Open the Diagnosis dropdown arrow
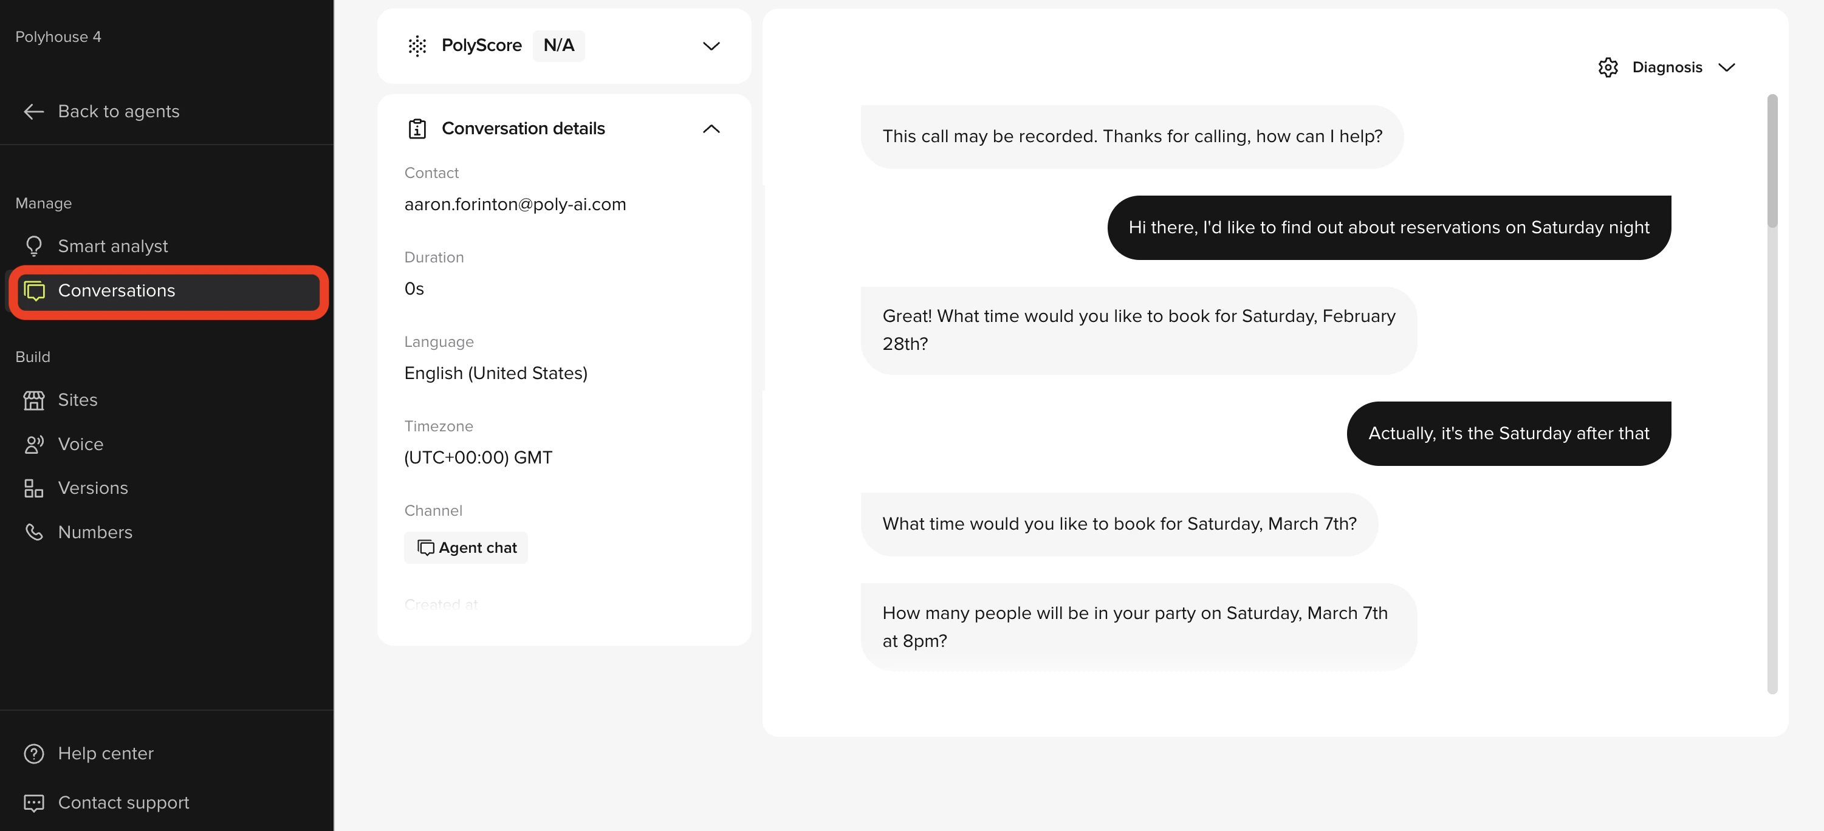 click(1726, 67)
